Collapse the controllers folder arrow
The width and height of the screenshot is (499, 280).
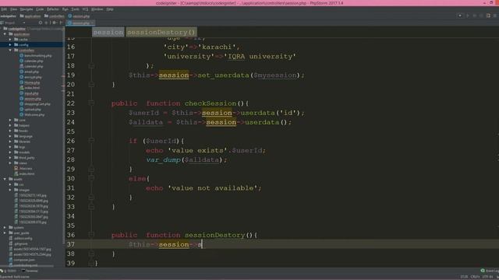tap(10, 50)
